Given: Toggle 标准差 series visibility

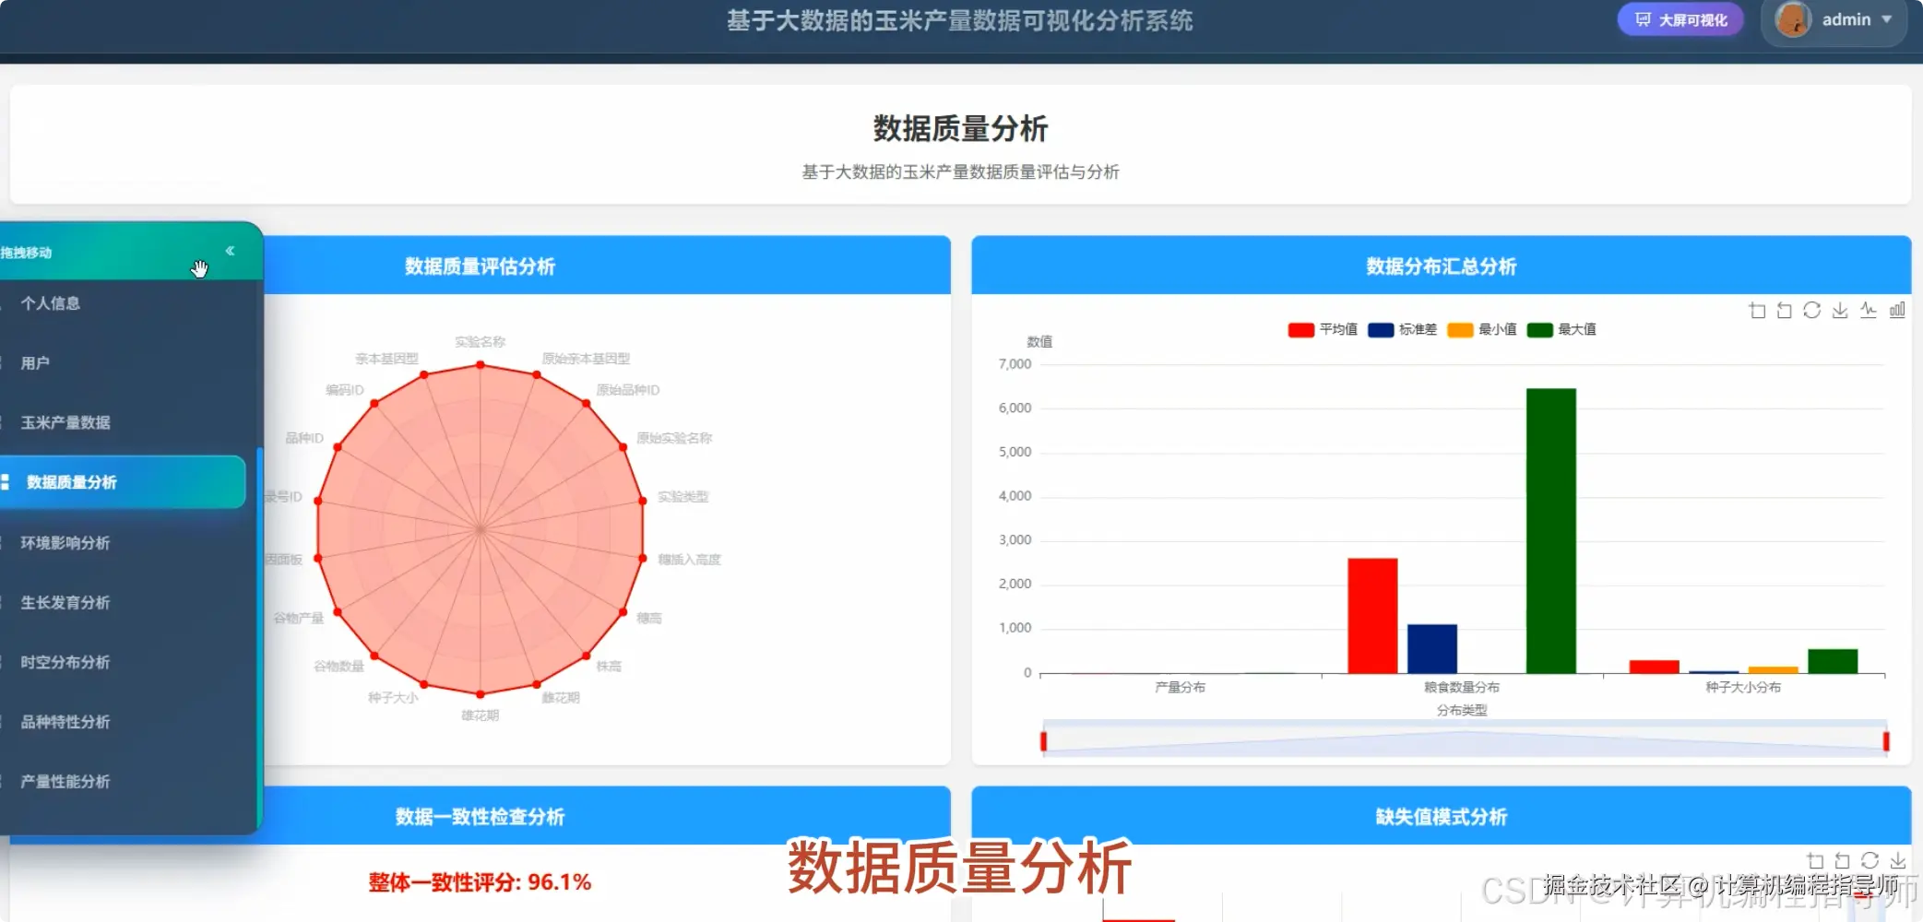Looking at the screenshot, I should pos(1402,329).
